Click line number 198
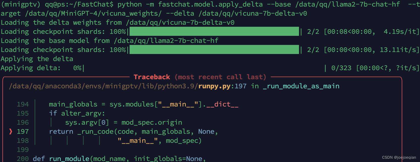 23,141
